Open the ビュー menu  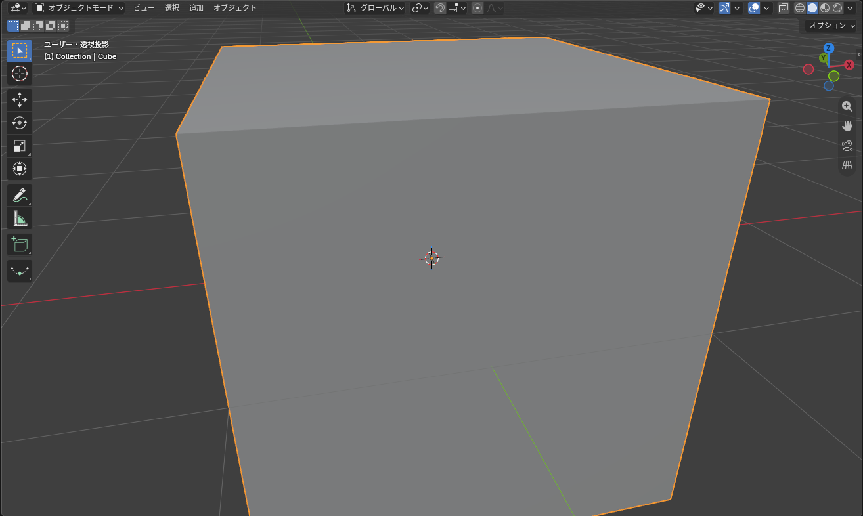tap(144, 8)
